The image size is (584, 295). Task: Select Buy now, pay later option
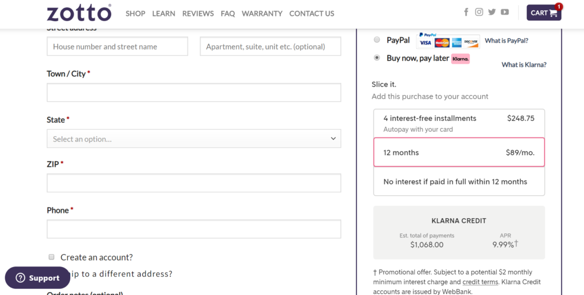coord(377,58)
